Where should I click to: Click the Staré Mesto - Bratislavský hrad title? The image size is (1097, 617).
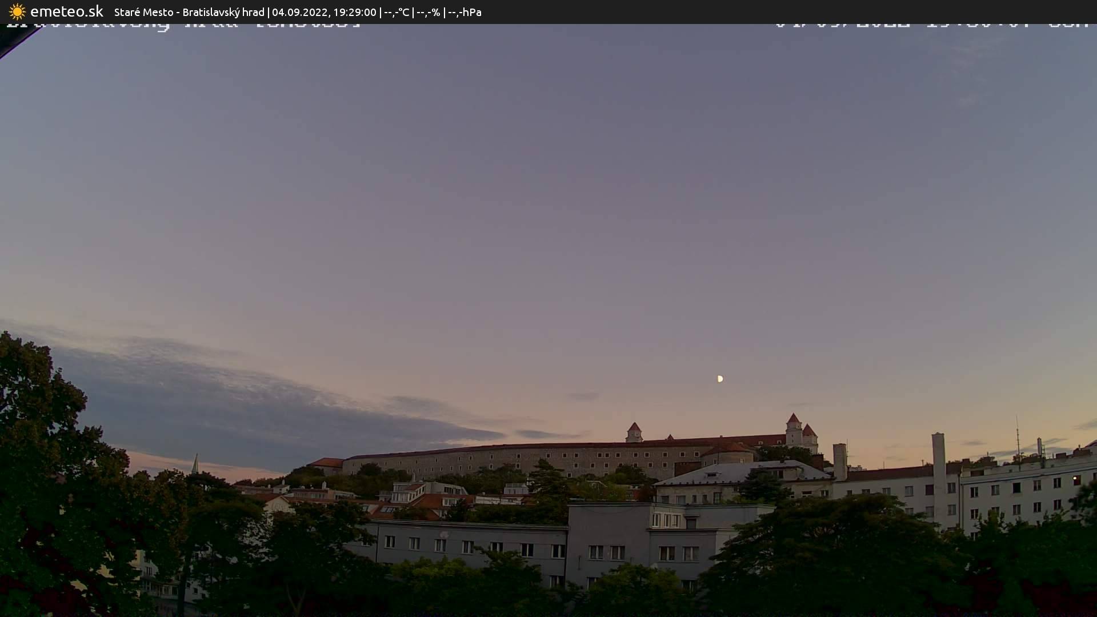pos(189,12)
